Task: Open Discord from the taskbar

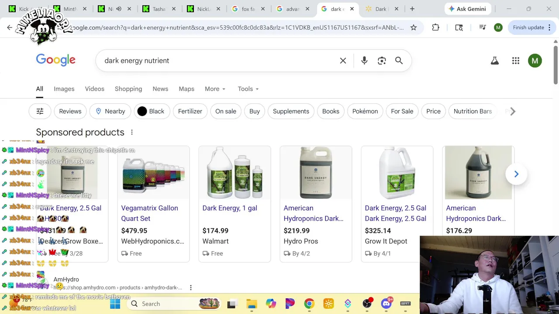Action: 386,304
